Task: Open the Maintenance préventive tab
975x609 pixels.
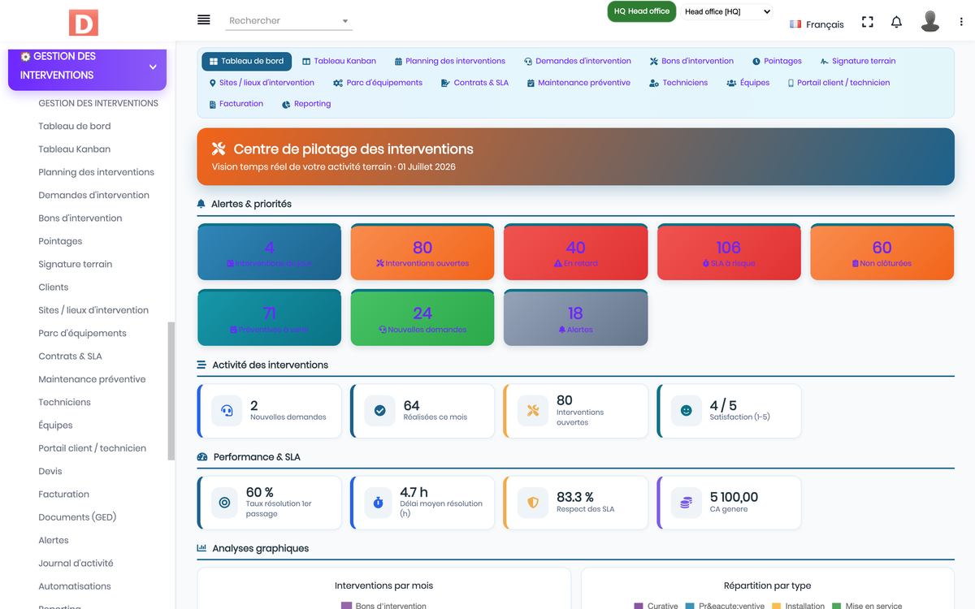Action: [x=578, y=83]
